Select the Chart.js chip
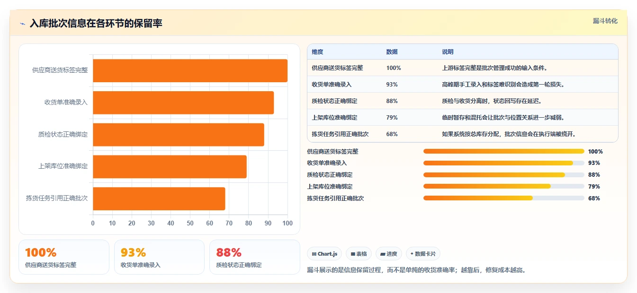This screenshot has width=637, height=293. pos(324,254)
